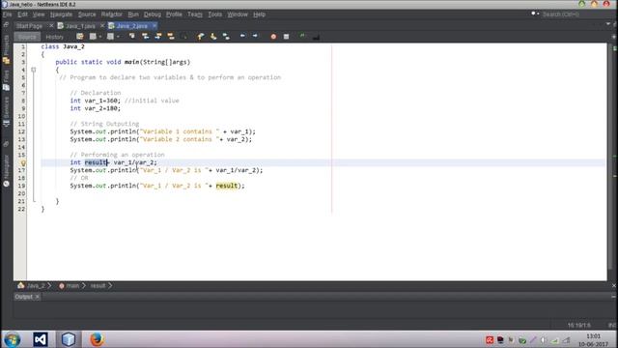This screenshot has height=348, width=618.
Task: Open the Projects side panel
Action: point(6,49)
